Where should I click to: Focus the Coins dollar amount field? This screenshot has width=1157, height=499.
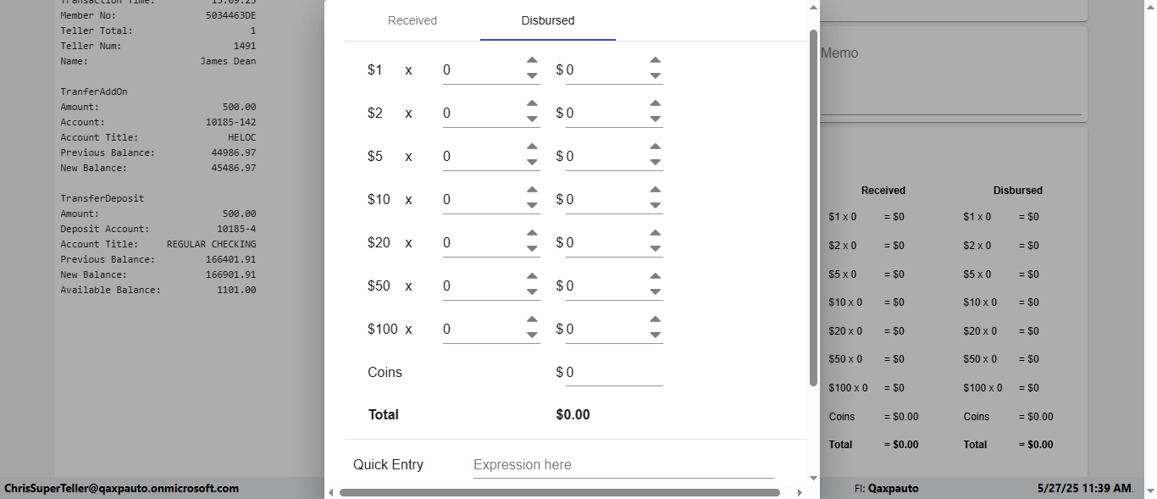tap(613, 373)
